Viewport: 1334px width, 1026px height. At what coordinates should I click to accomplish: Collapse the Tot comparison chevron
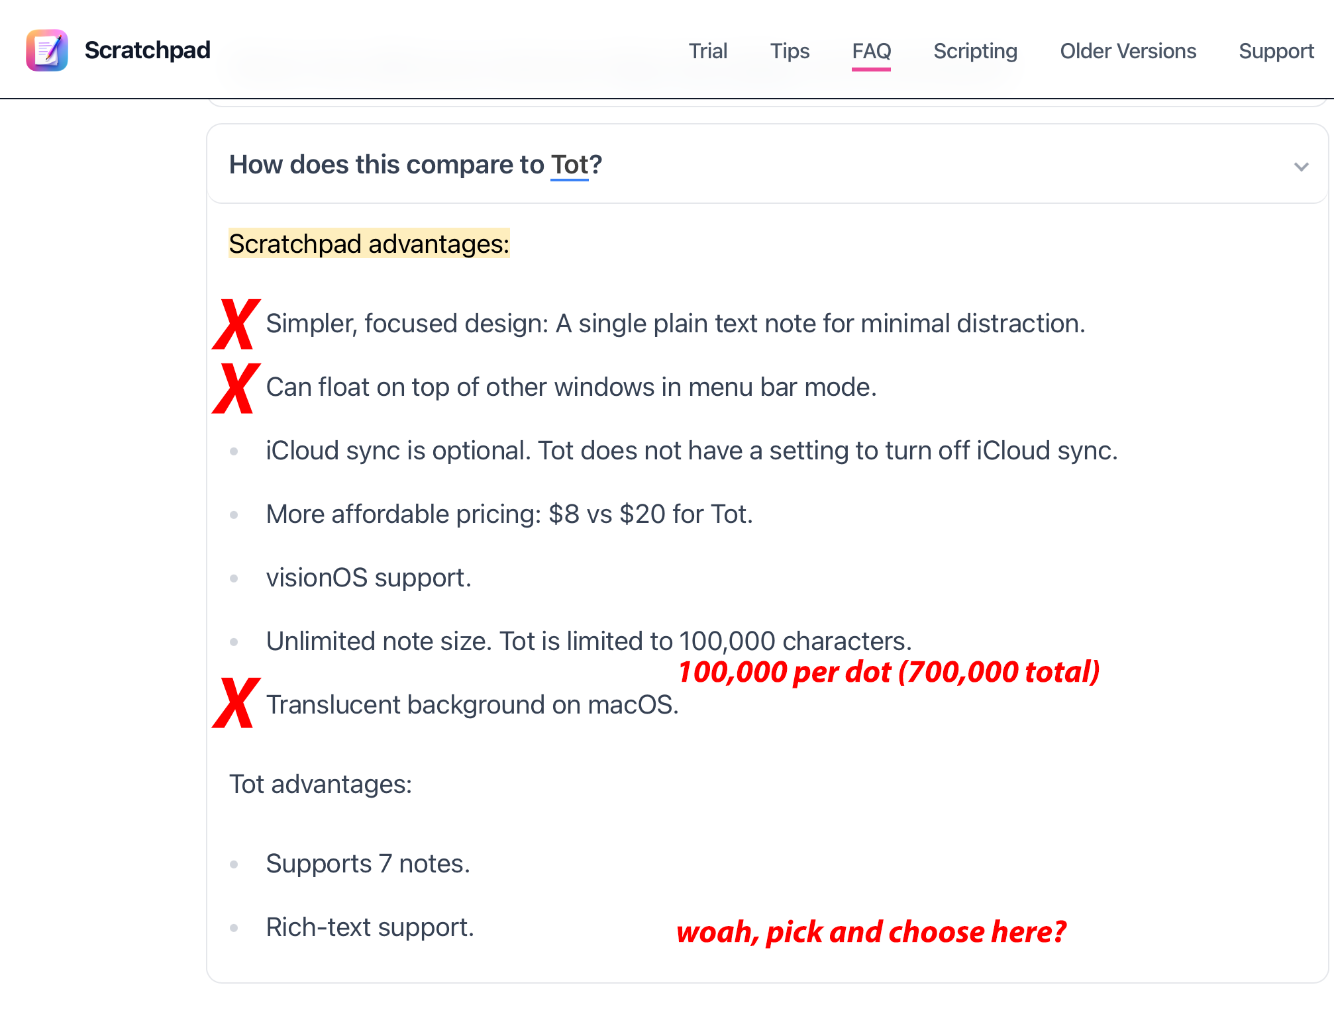[1301, 167]
